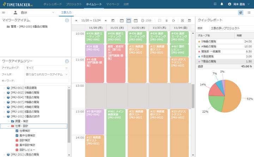Open the date picker calendar icon
Viewport: 254px width, 157px height.
click(x=113, y=20)
